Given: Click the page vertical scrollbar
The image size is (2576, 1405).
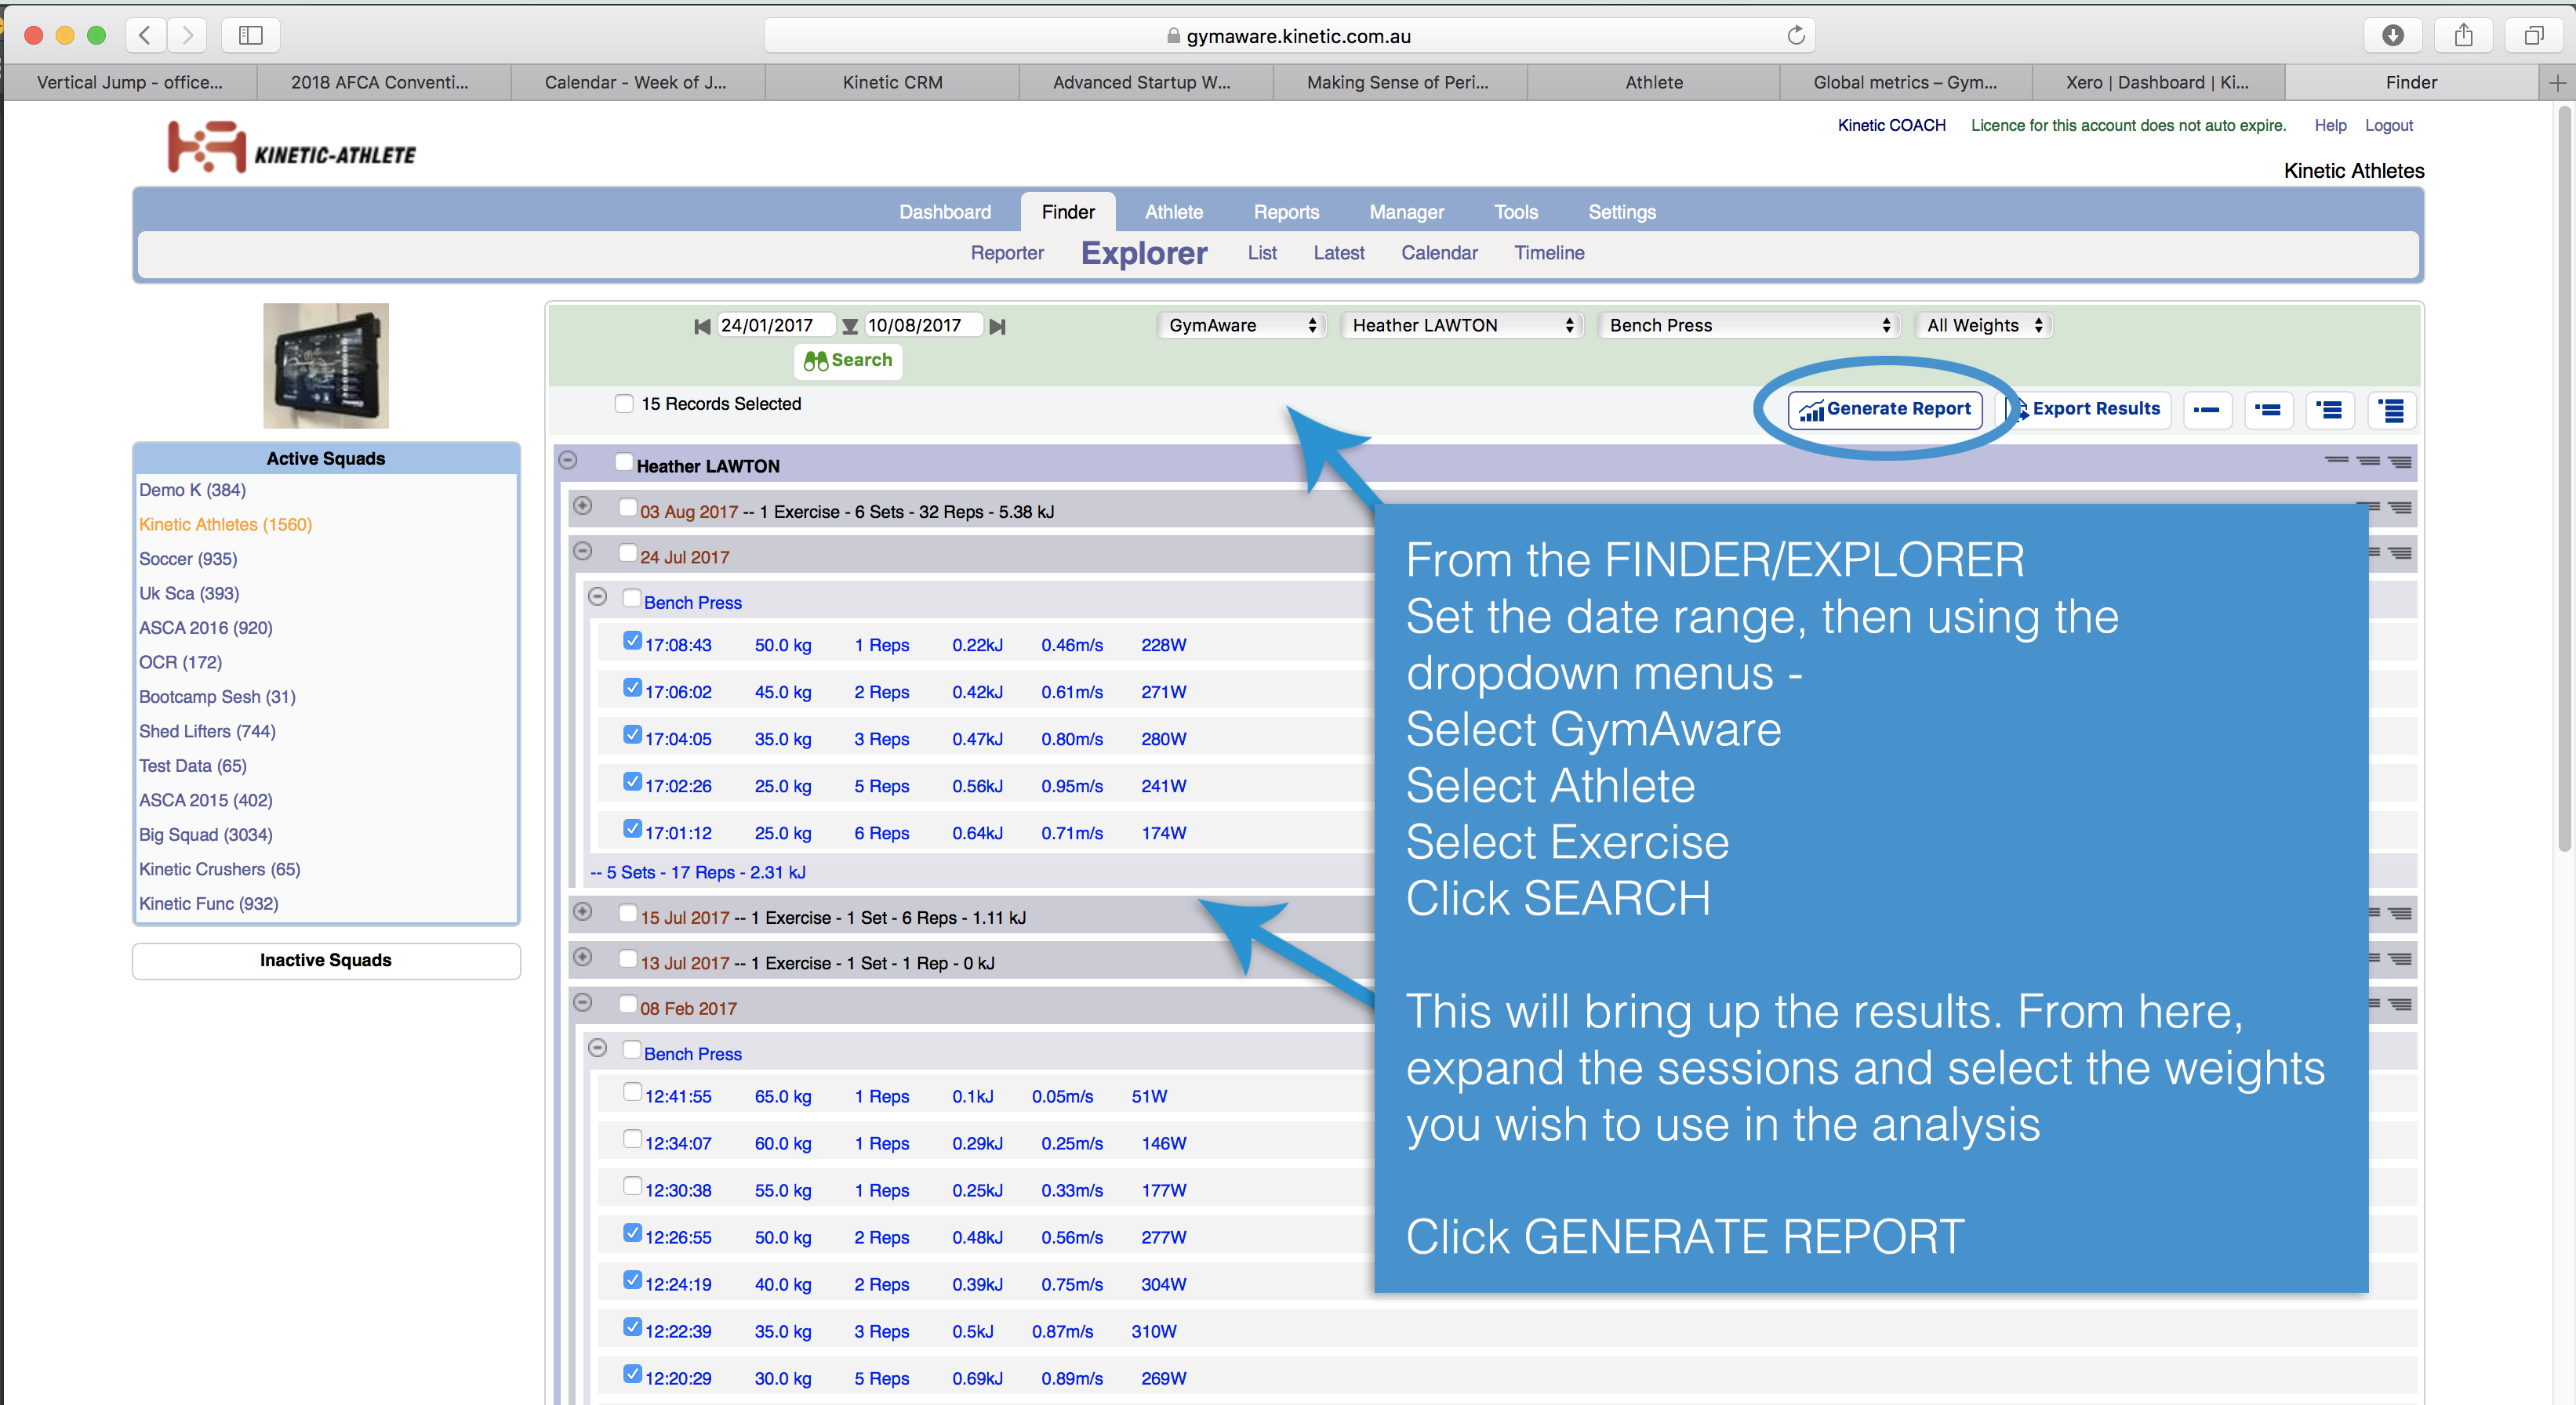Looking at the screenshot, I should 2564,478.
